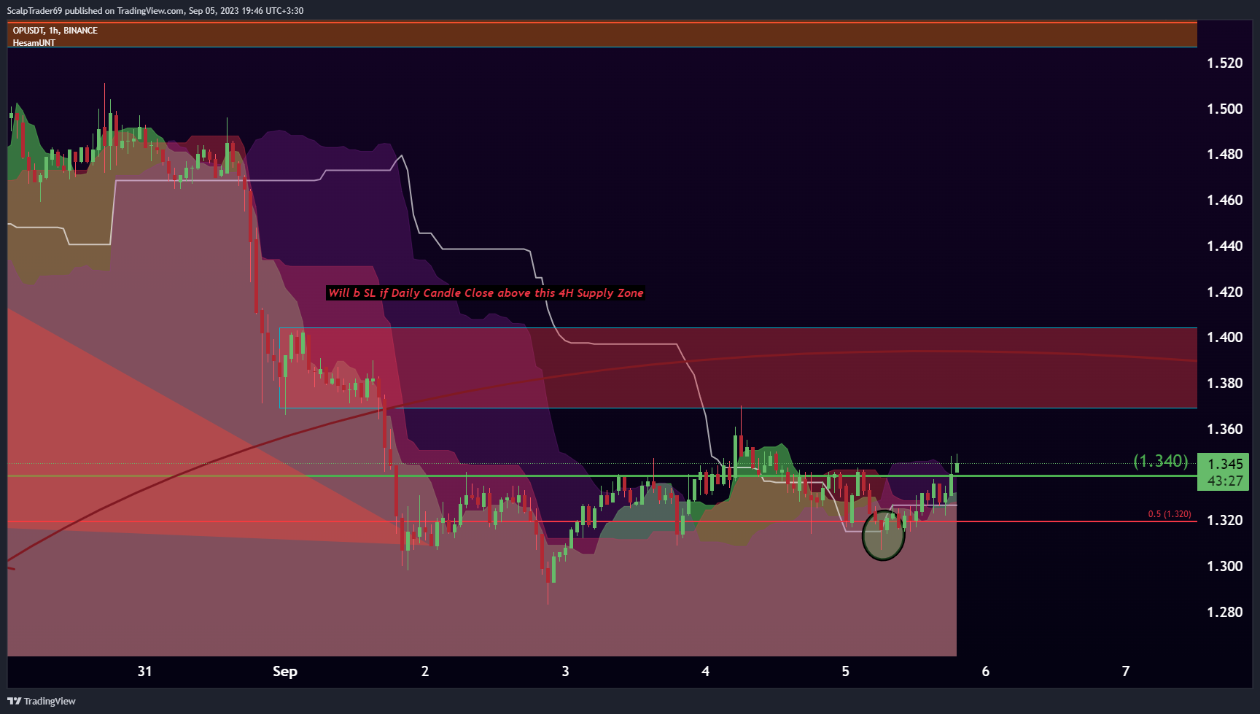Click the 6 date label on time axis

985,672
